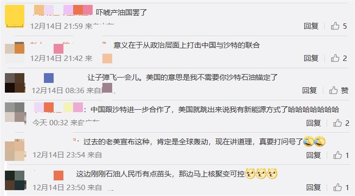Reply to the 23:54 comment

(314, 155)
